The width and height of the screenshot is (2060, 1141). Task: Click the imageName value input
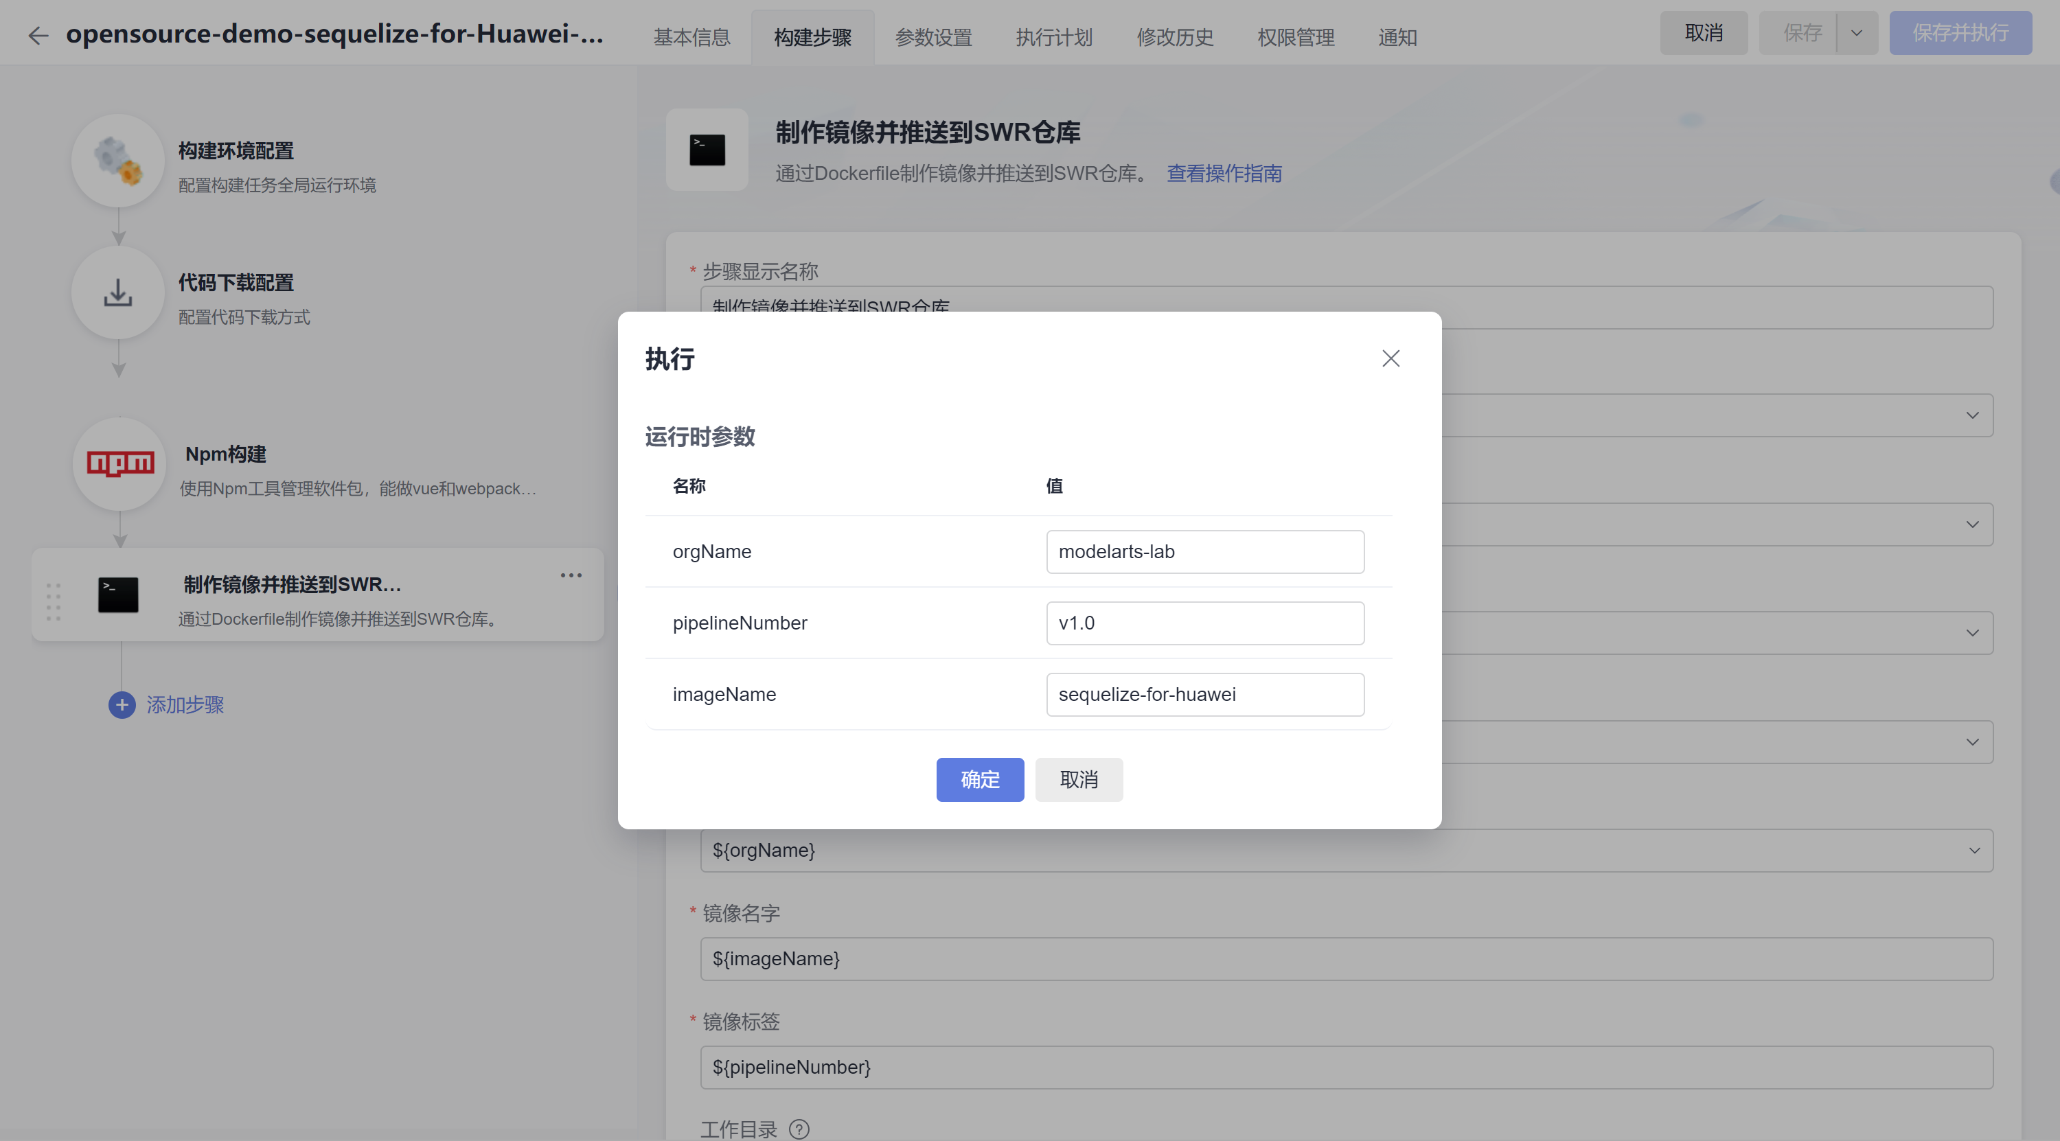1204,694
